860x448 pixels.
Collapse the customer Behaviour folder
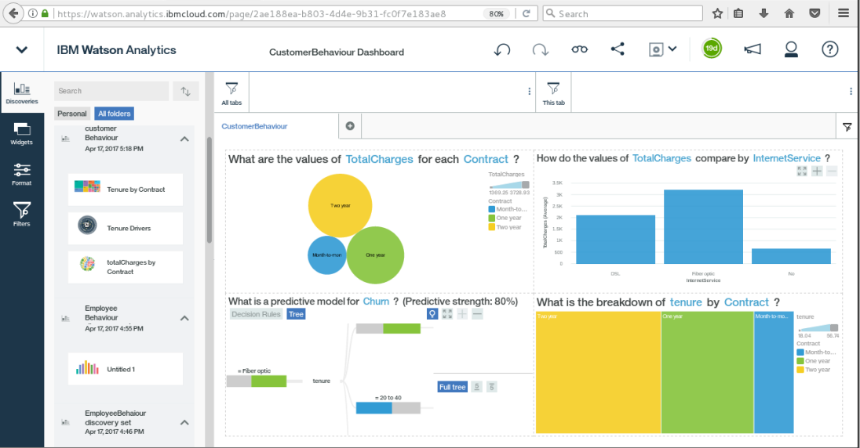click(x=185, y=139)
